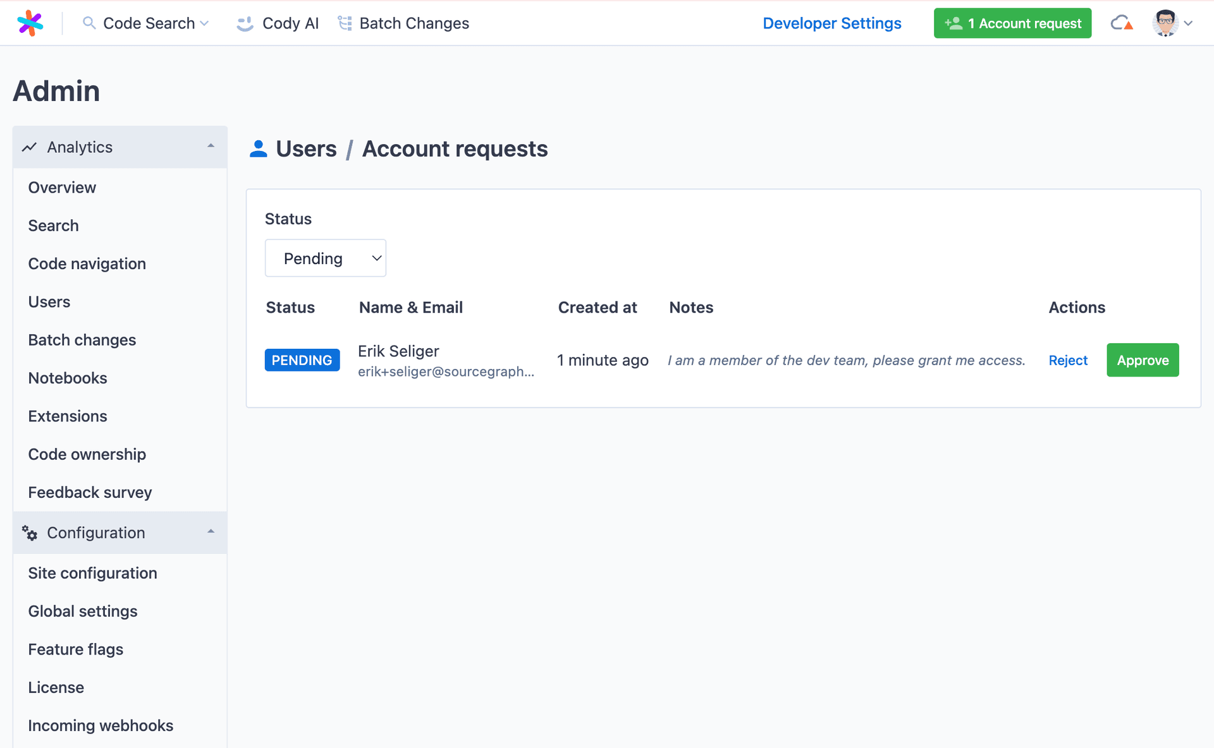This screenshot has height=748, width=1214.
Task: Open Code navigation analytics
Action: pyautogui.click(x=87, y=263)
